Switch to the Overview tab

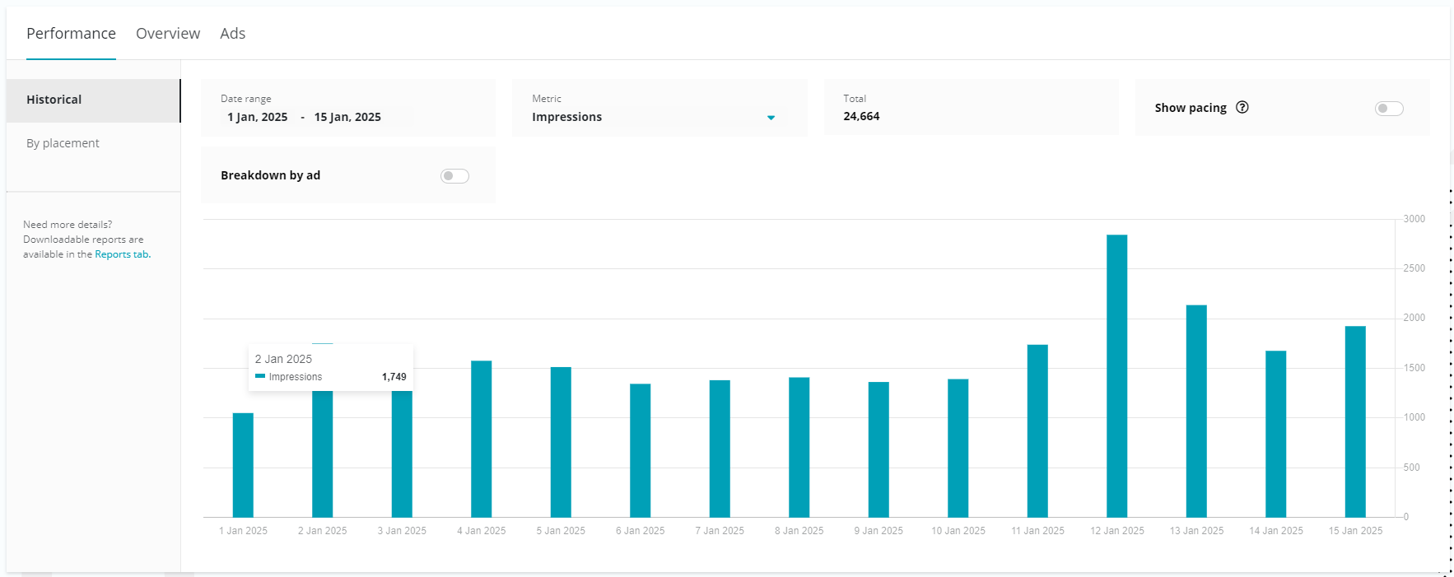pos(168,34)
